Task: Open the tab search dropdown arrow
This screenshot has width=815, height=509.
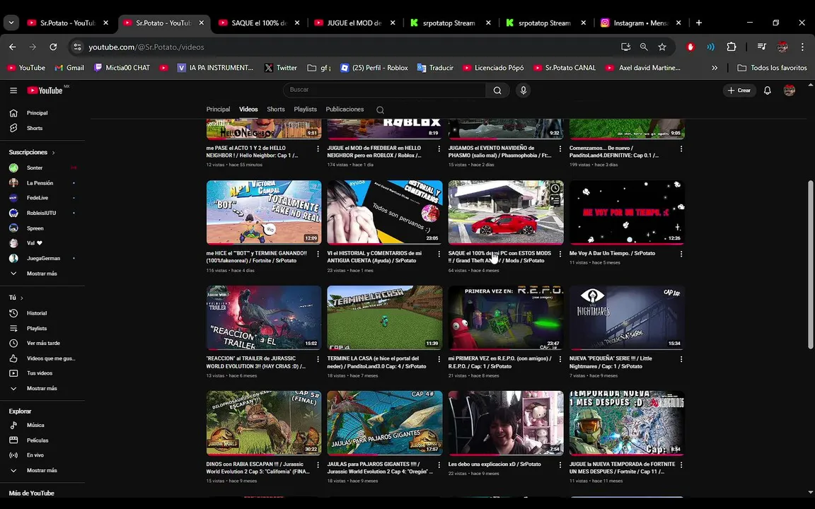Action: click(11, 23)
